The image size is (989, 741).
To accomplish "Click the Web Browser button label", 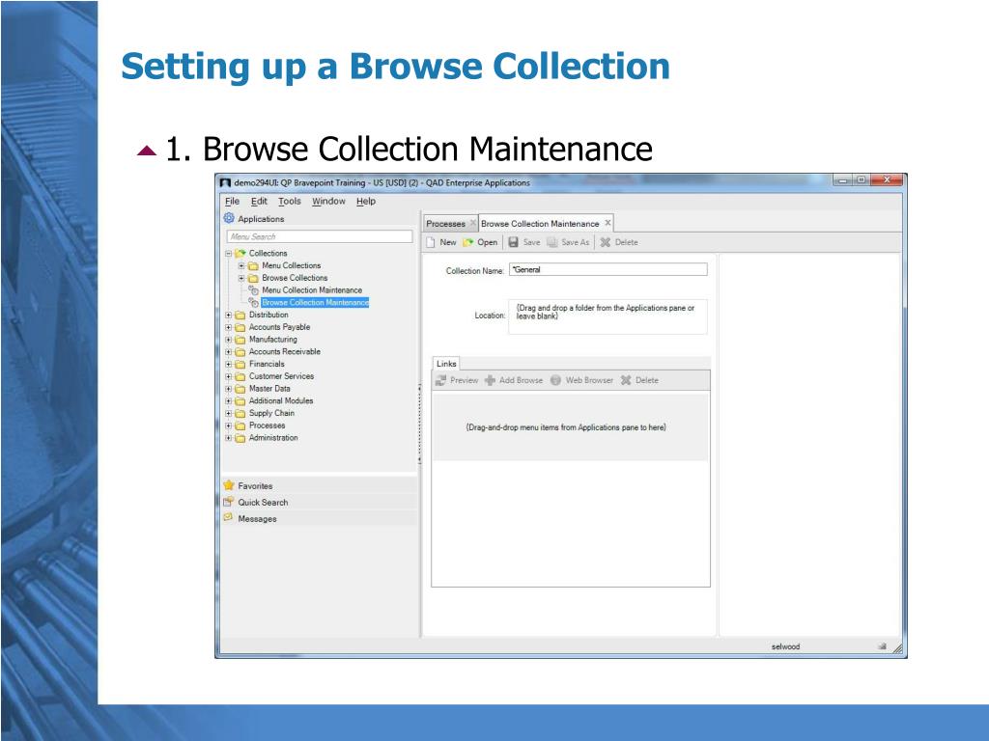I will pyautogui.click(x=589, y=380).
